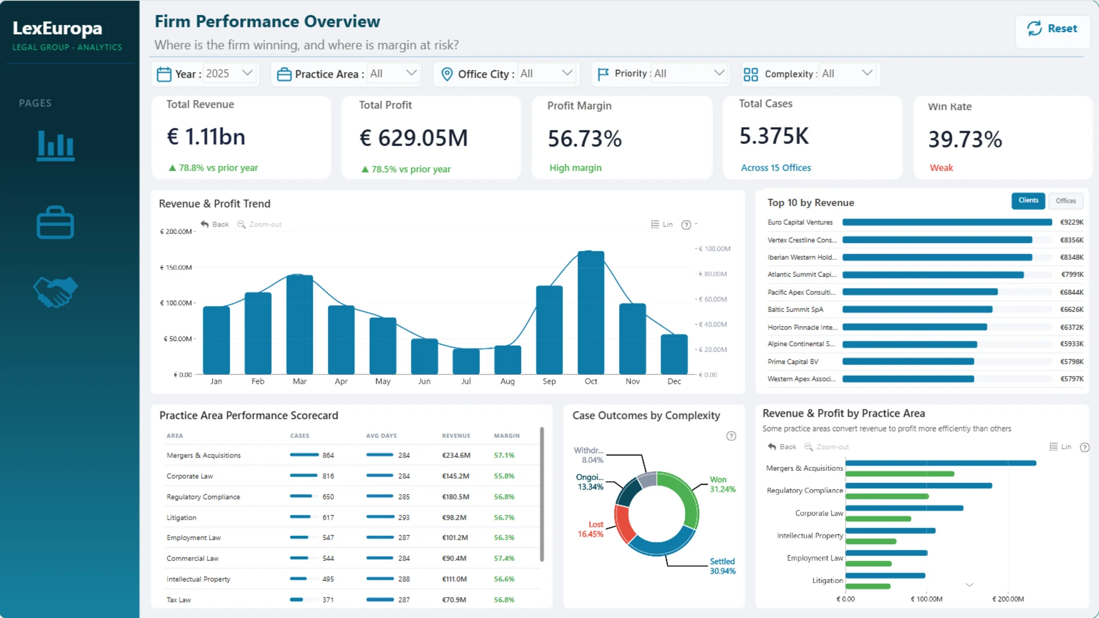Click the July revenue bar

(x=466, y=362)
